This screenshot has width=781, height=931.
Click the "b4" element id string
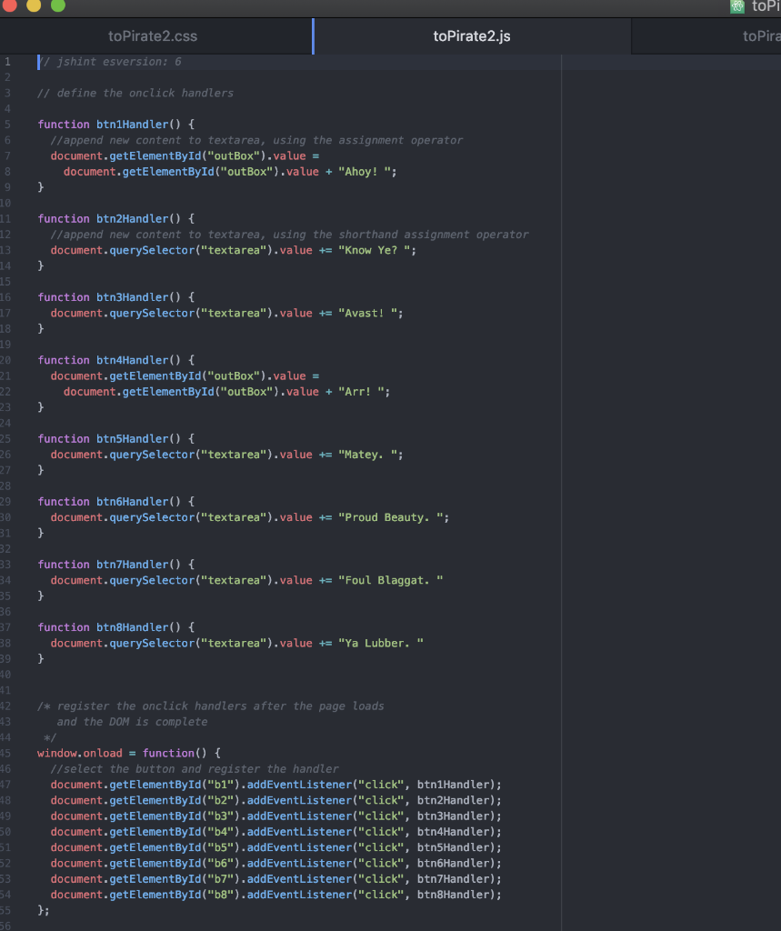(x=220, y=832)
